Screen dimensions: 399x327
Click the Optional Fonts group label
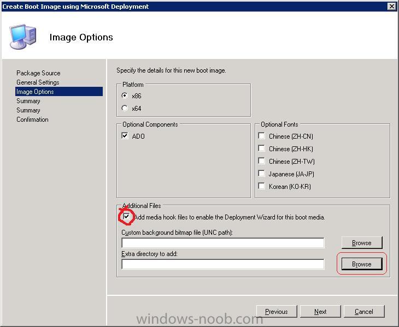(279, 124)
